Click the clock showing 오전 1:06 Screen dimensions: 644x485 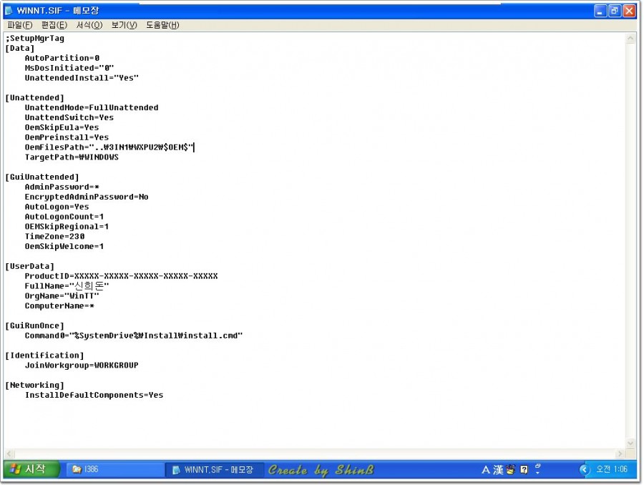pyautogui.click(x=612, y=469)
